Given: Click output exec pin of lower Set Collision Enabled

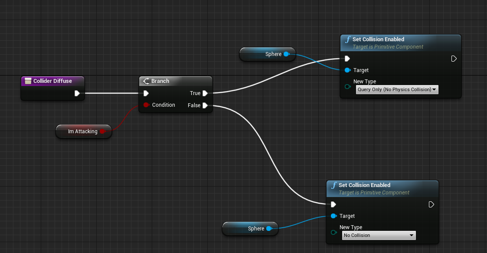Looking at the screenshot, I should click(431, 204).
